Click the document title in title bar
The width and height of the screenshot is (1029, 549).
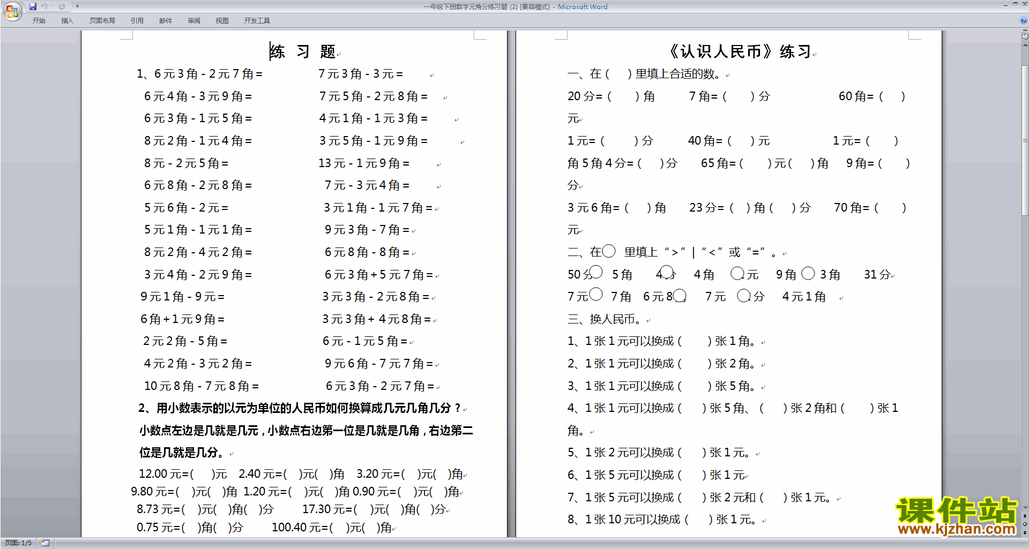[x=515, y=6]
